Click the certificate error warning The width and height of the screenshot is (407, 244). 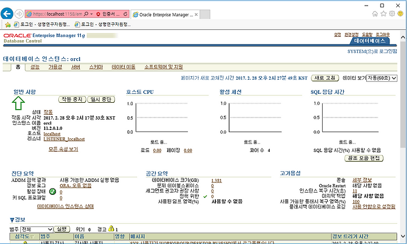(108, 14)
